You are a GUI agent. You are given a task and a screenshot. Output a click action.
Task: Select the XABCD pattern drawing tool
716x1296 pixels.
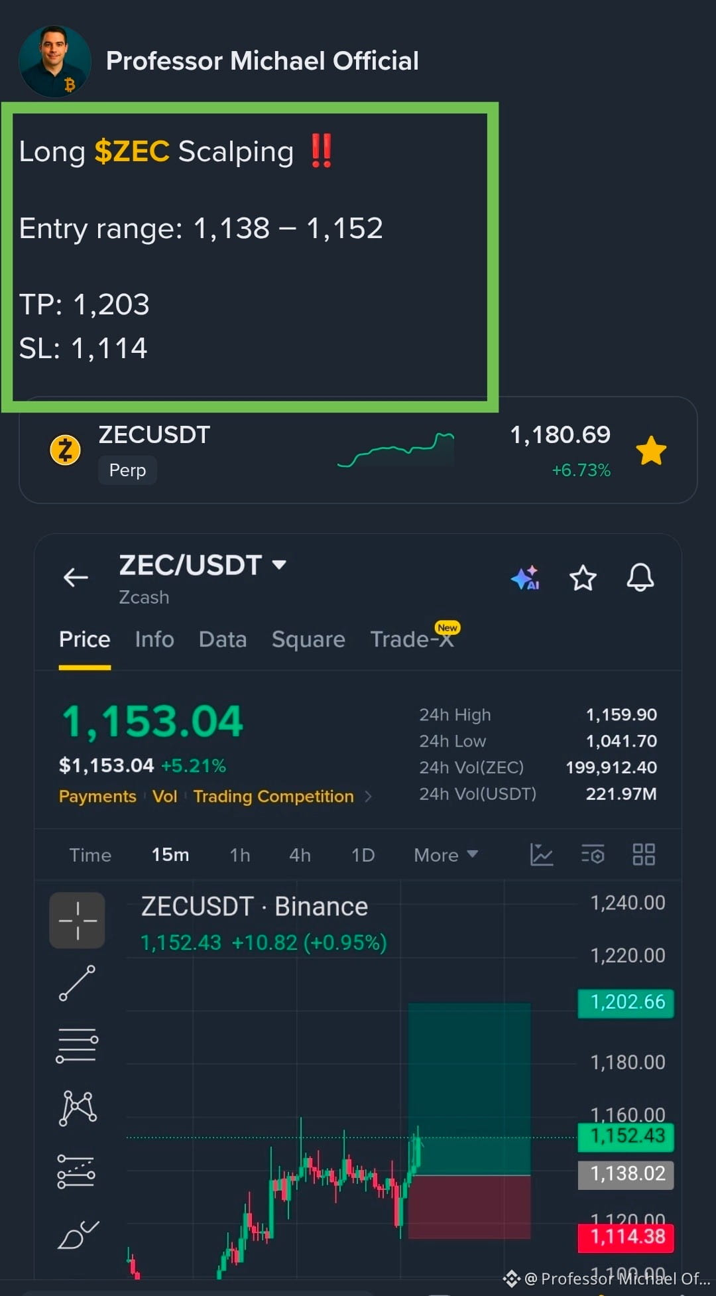point(78,1108)
